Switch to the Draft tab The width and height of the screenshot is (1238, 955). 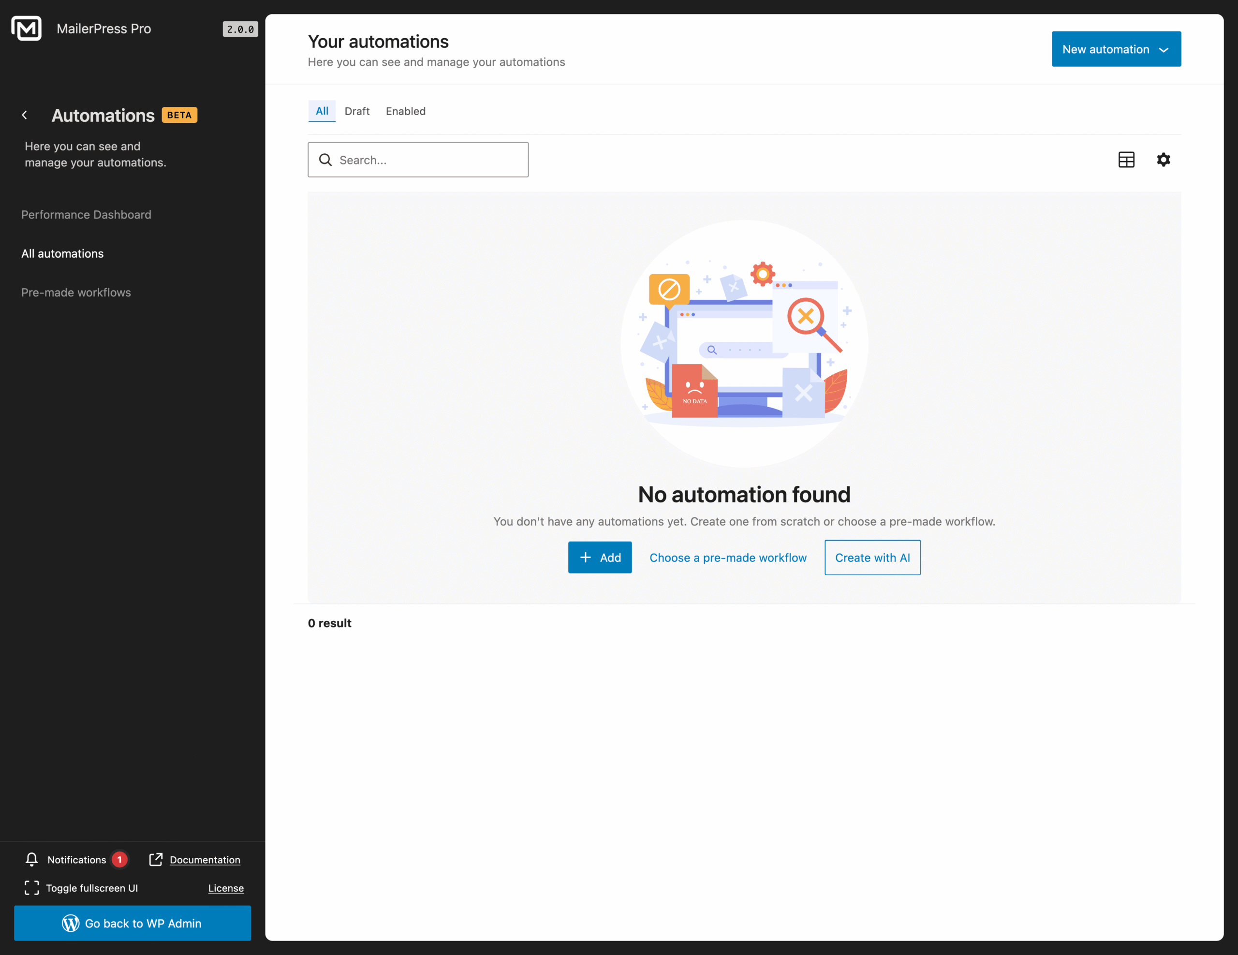click(x=357, y=111)
